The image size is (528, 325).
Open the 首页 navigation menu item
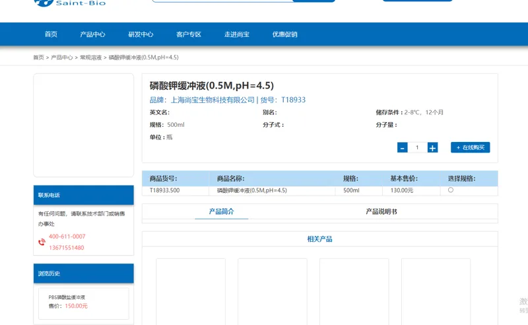51,34
